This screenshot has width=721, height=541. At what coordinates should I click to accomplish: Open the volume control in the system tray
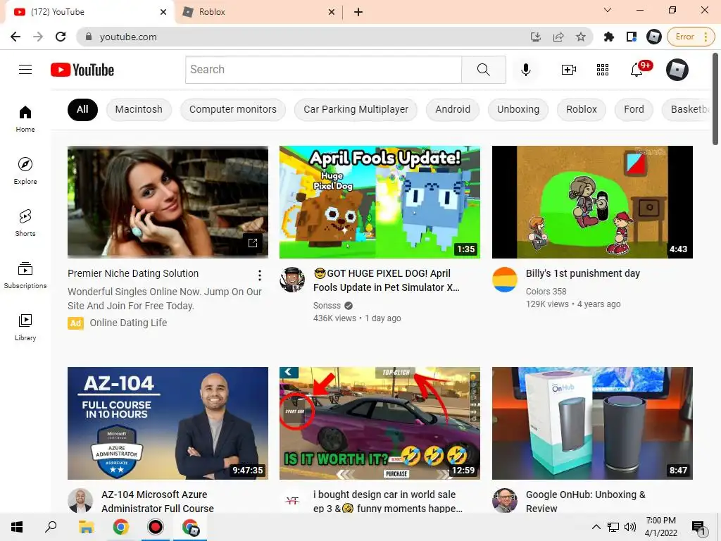(630, 527)
